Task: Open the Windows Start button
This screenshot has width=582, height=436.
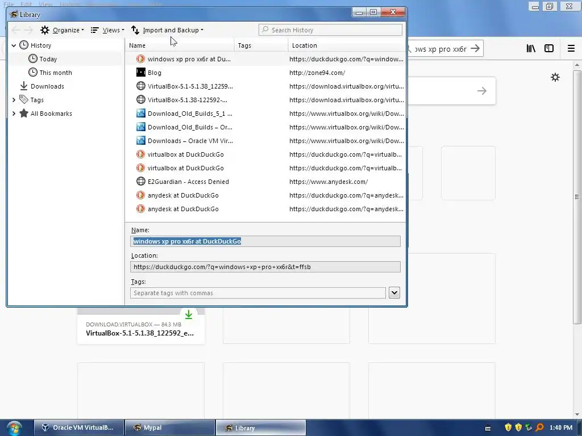Action: (14, 428)
